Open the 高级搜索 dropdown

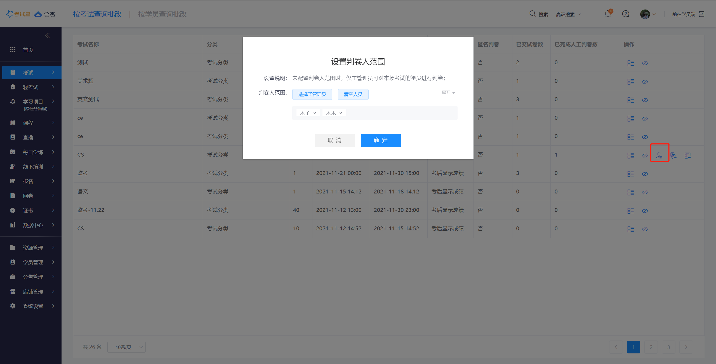click(568, 14)
